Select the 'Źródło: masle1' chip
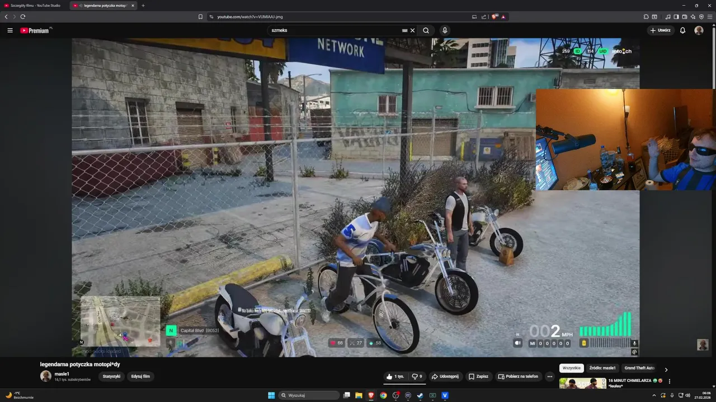This screenshot has height=402, width=716. pos(602,368)
